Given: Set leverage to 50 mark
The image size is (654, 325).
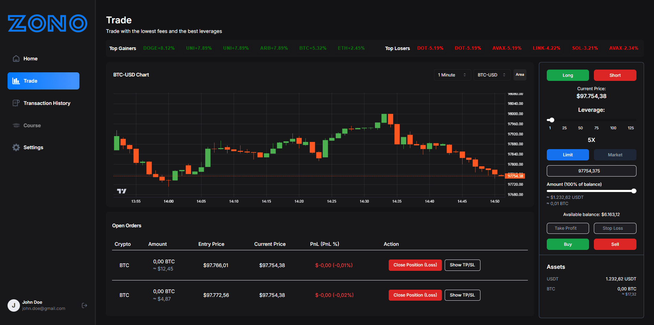Looking at the screenshot, I should coord(580,128).
